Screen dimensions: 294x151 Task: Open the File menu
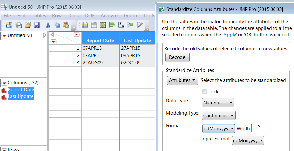[x=7, y=16]
